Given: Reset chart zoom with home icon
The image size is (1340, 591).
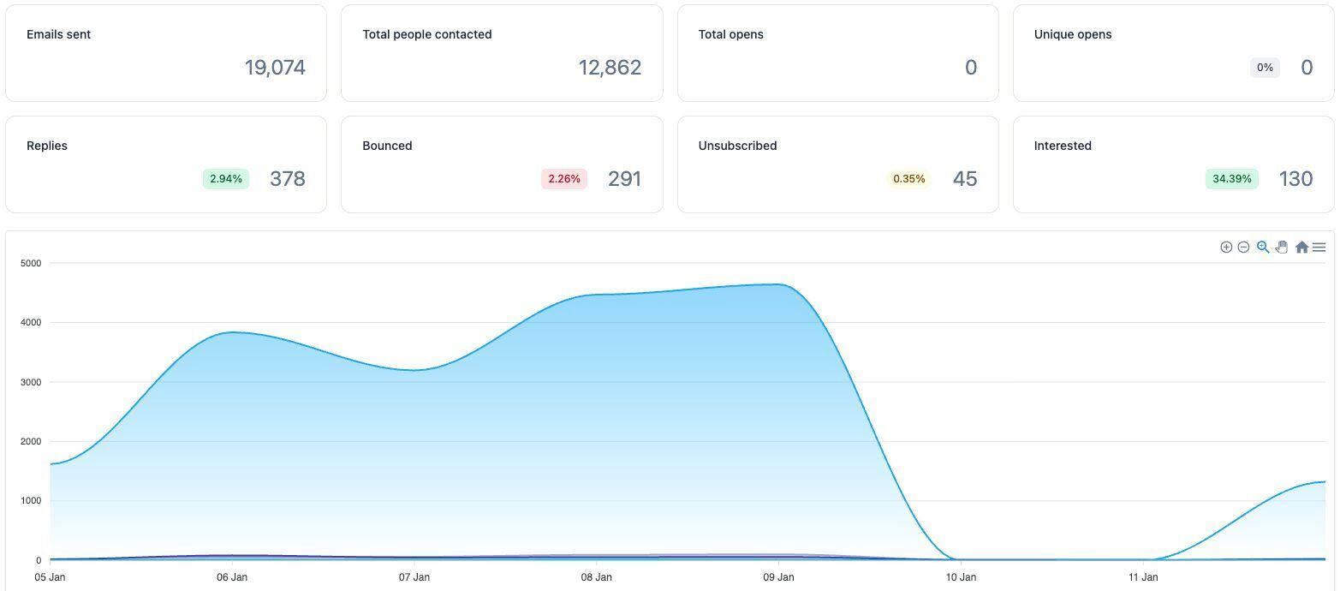Looking at the screenshot, I should tap(1301, 247).
